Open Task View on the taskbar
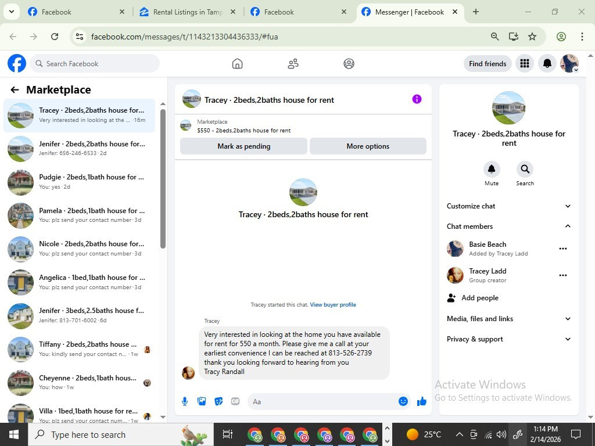Viewport: 595px width, 446px height. pos(228,434)
